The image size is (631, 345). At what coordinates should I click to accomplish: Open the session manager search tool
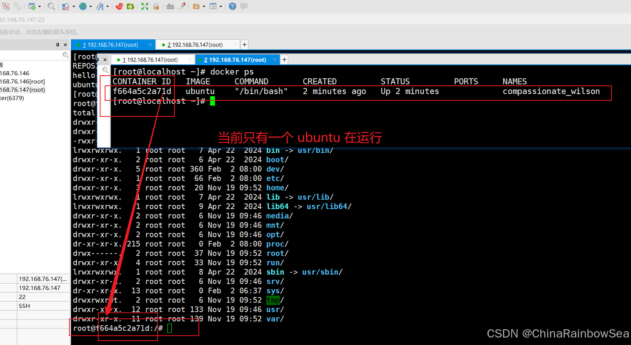51,7
